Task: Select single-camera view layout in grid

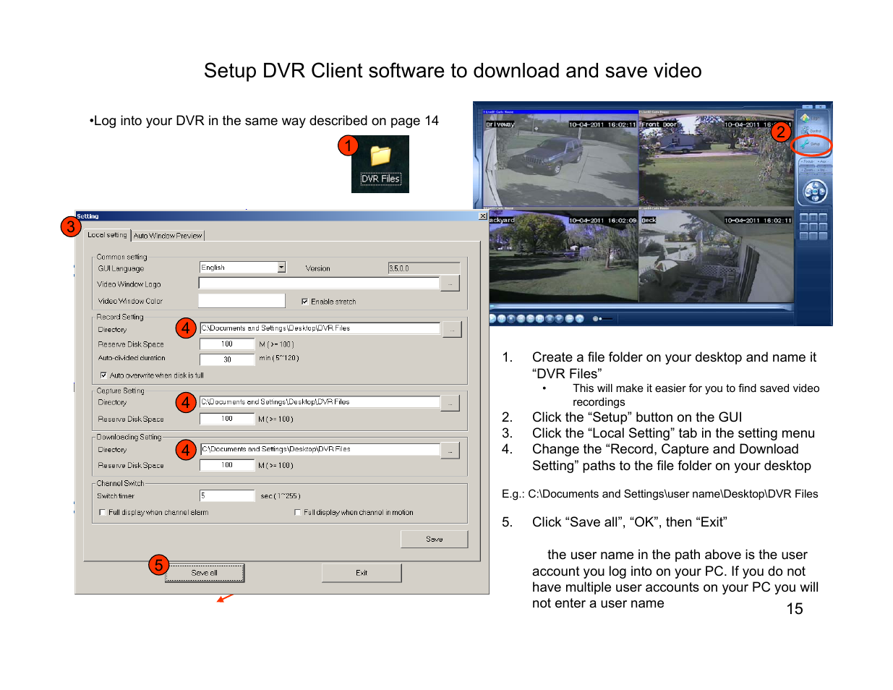Action: 804,218
